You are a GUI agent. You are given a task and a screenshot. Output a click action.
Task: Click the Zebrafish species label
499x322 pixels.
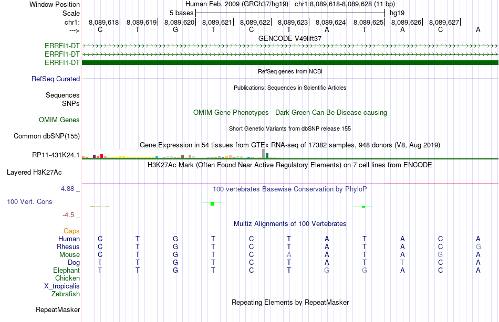(66, 294)
